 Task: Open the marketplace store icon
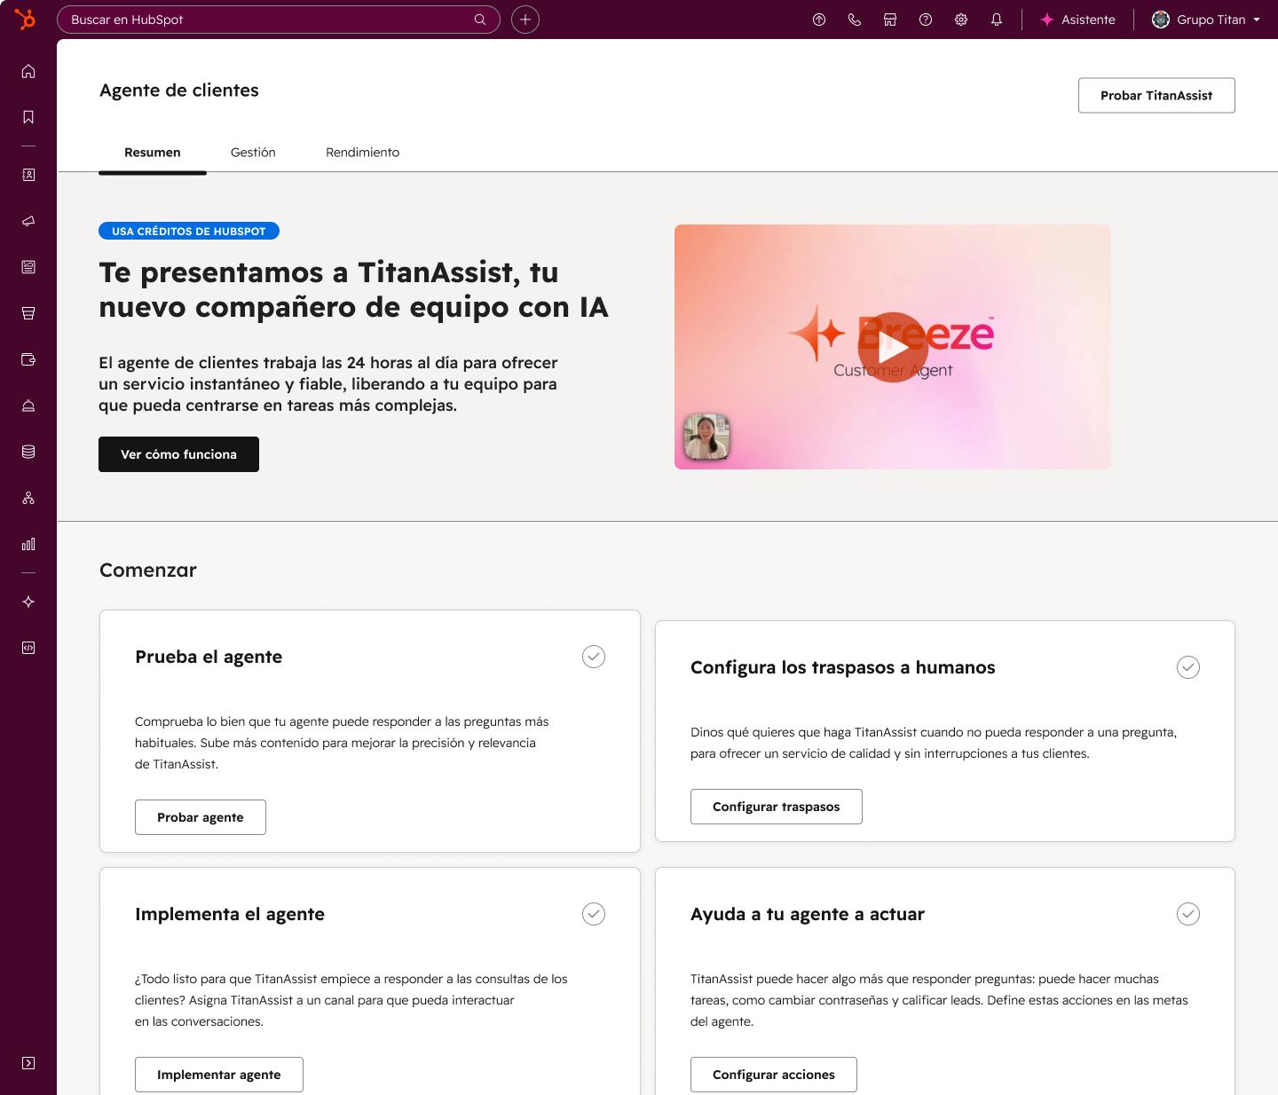click(890, 20)
